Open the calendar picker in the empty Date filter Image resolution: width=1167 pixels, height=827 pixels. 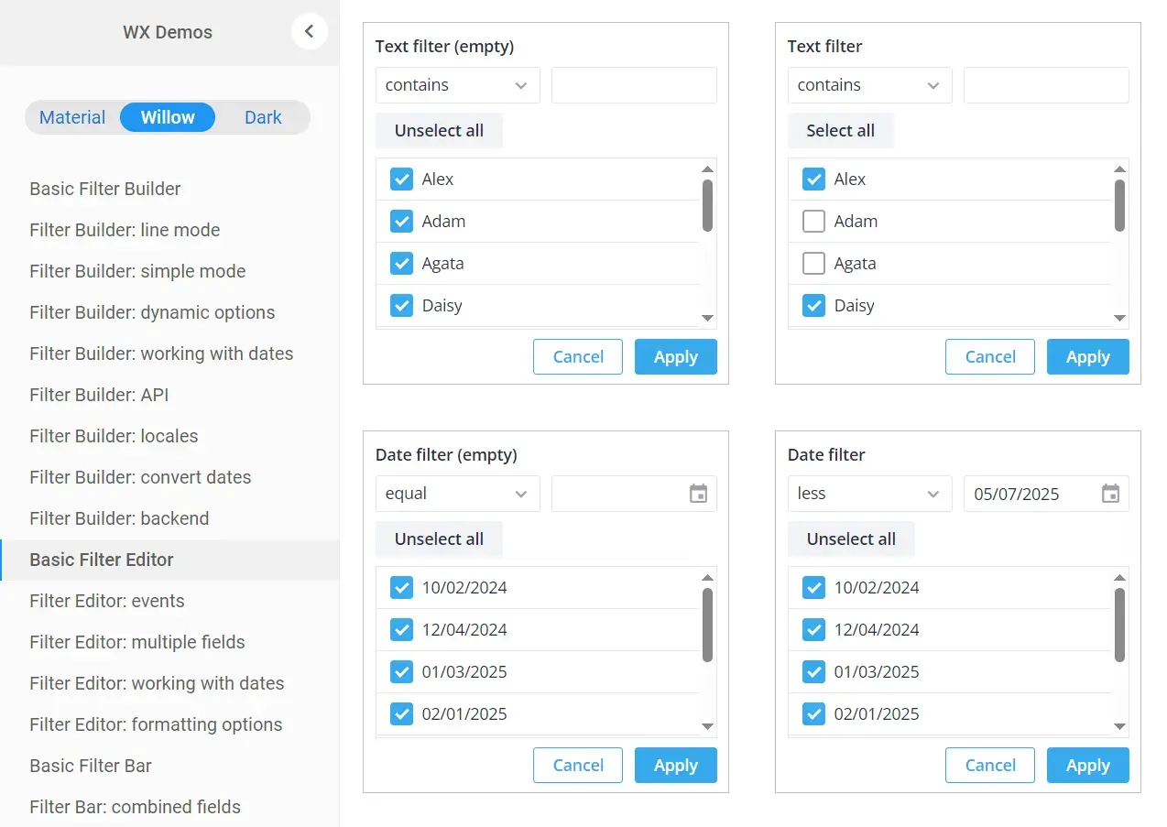tap(698, 493)
